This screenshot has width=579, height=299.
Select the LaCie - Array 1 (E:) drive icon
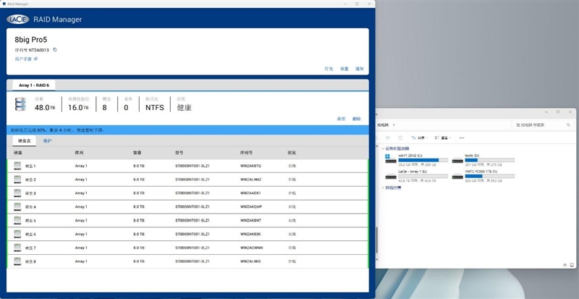pyautogui.click(x=391, y=176)
